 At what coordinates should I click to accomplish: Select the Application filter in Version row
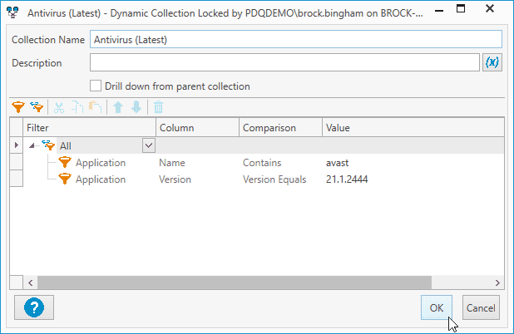tap(101, 179)
